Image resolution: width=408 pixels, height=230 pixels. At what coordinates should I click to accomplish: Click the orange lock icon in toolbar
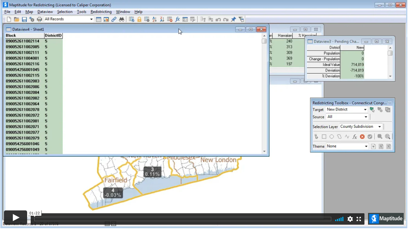pyautogui.click(x=139, y=19)
